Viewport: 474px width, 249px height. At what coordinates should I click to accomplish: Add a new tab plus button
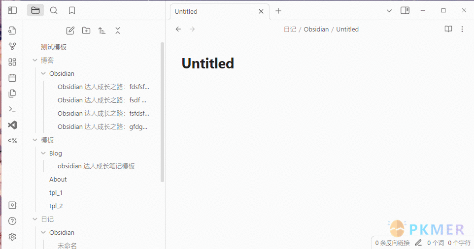(x=278, y=11)
